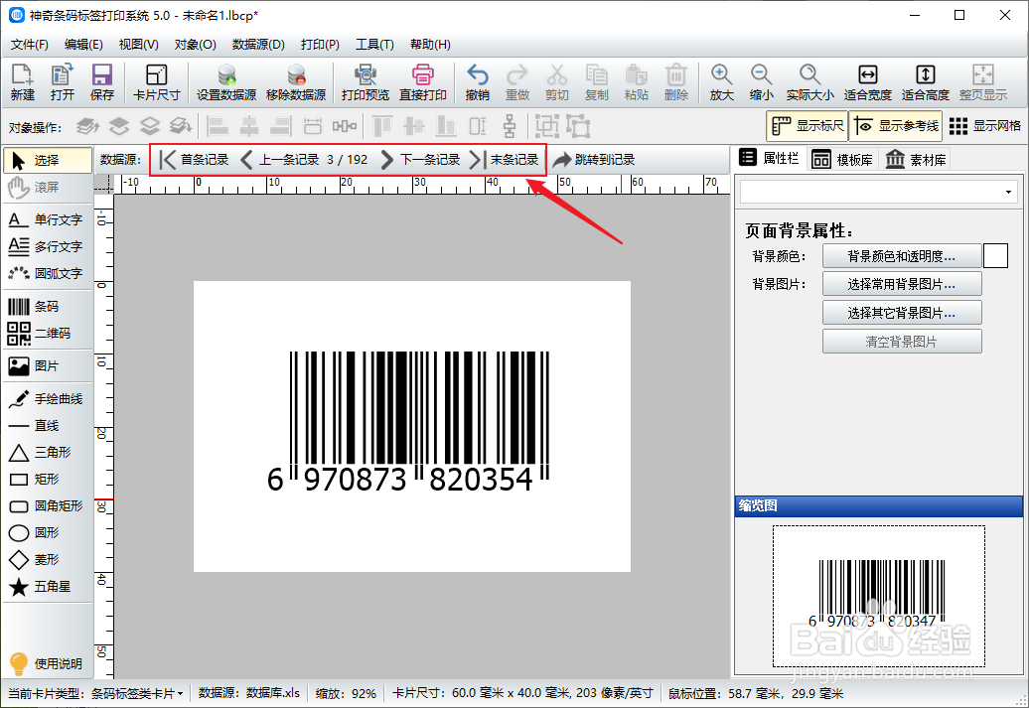Zoom in with 放大 icon

tap(721, 82)
